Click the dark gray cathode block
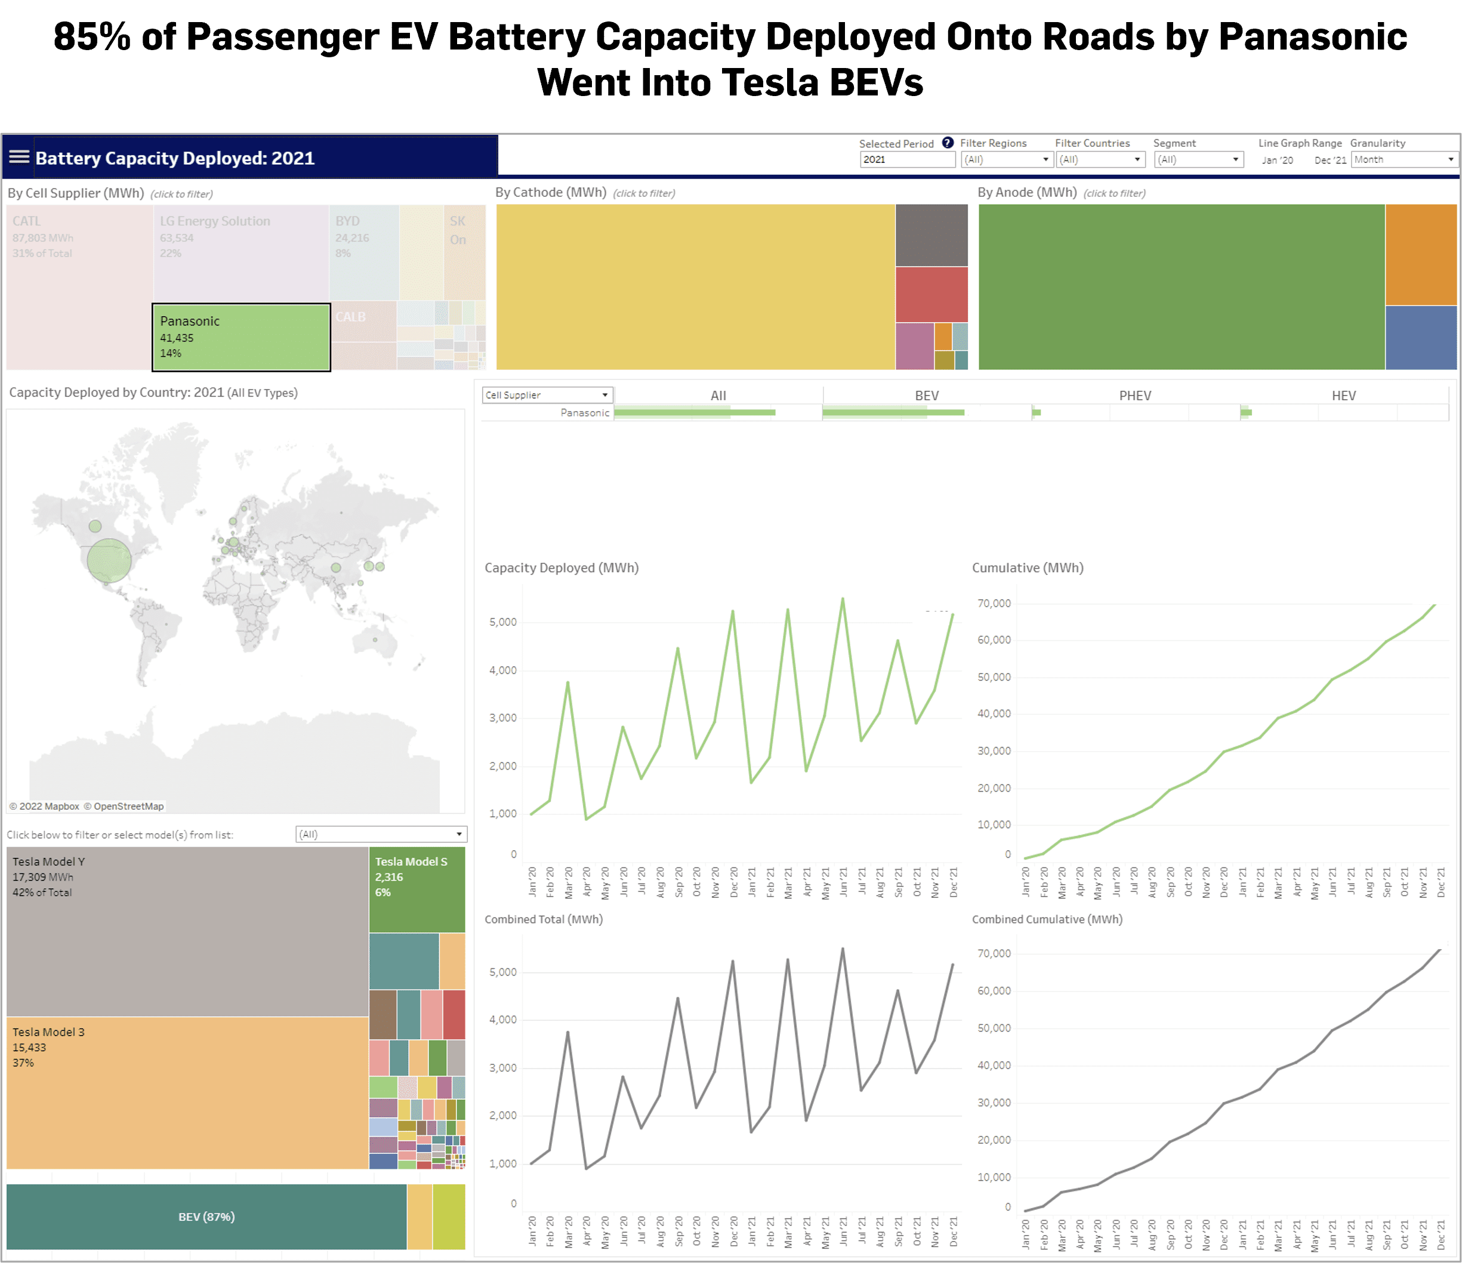This screenshot has width=1462, height=1263. [x=932, y=235]
